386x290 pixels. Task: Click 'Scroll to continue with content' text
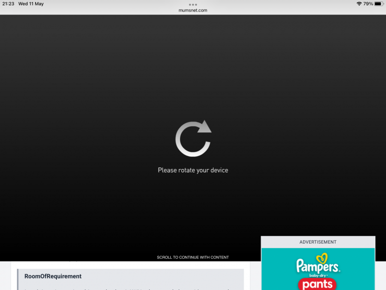point(193,257)
